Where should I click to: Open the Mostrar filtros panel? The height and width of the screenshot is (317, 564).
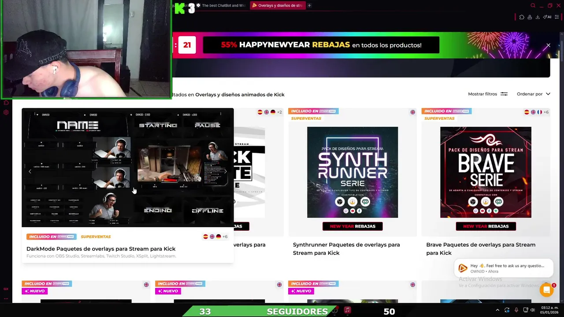(488, 94)
